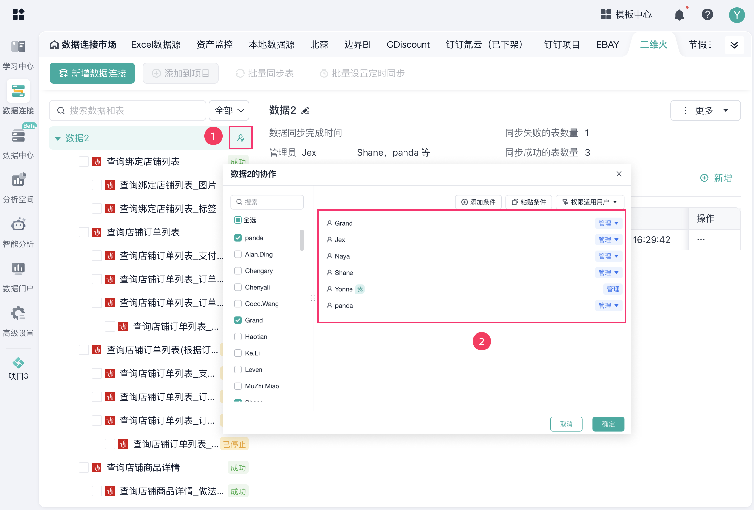Open the help question mark icon
This screenshot has width=754, height=510.
[x=708, y=15]
